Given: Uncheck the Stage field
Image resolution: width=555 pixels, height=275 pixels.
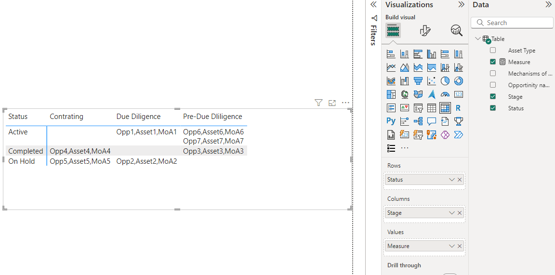Looking at the screenshot, I should click(x=493, y=97).
